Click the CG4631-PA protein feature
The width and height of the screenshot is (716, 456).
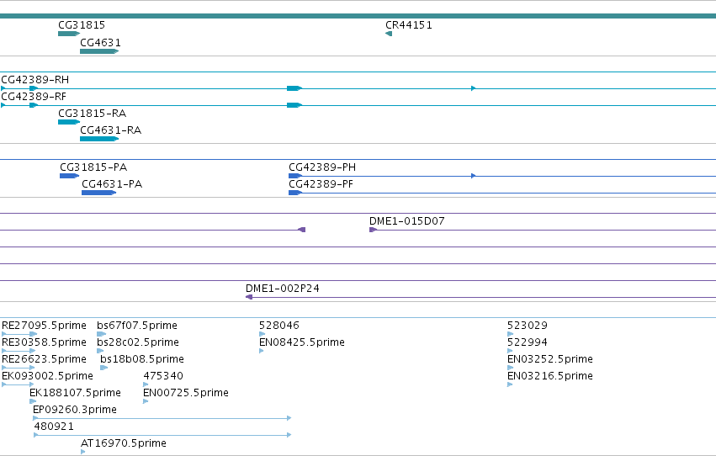(x=98, y=193)
